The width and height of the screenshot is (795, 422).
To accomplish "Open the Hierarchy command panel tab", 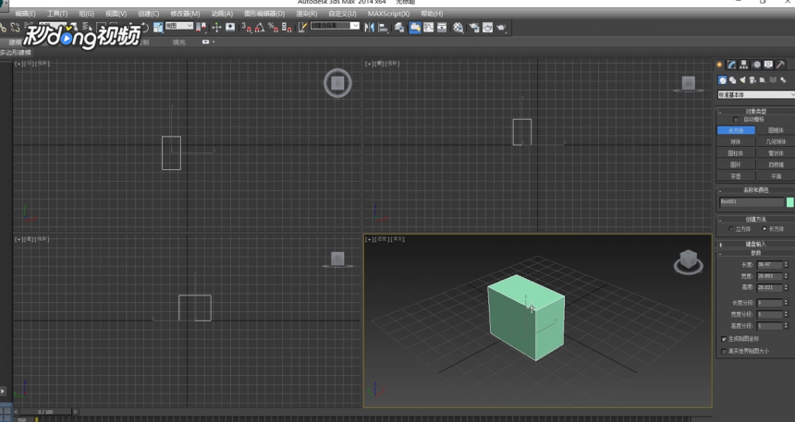I will (744, 65).
